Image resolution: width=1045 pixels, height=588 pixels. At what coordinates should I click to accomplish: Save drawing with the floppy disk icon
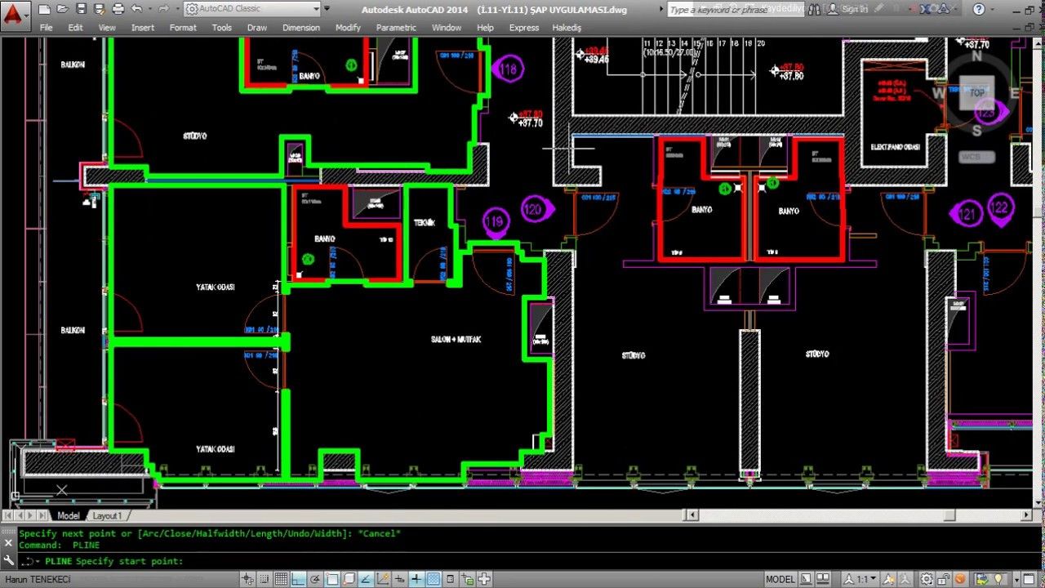click(x=81, y=9)
